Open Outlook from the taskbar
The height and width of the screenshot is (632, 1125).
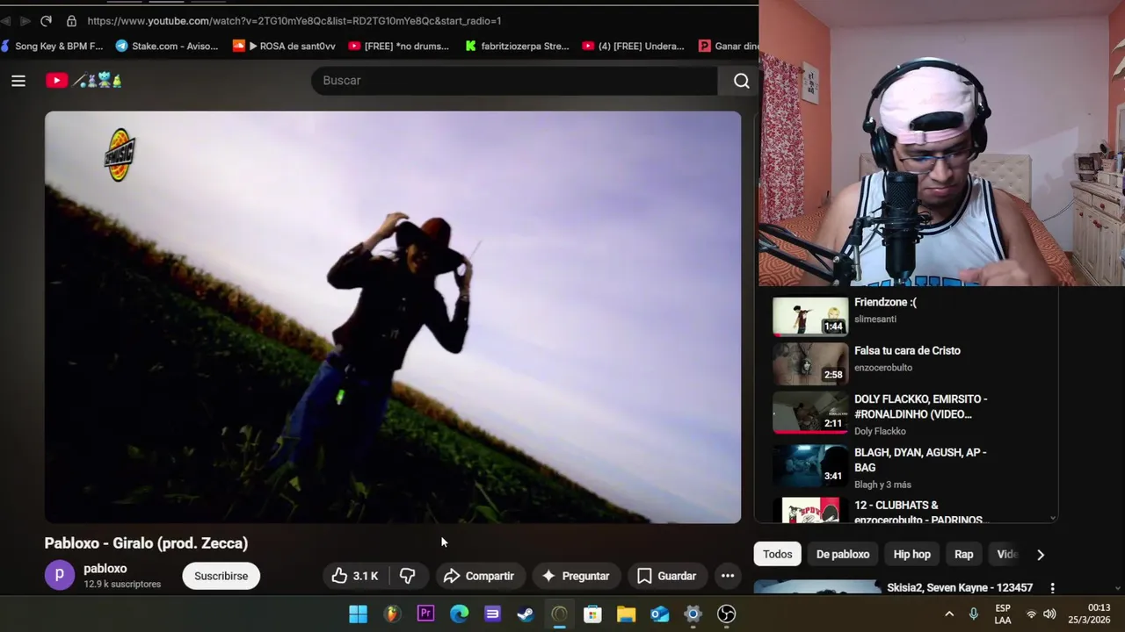pos(659,614)
